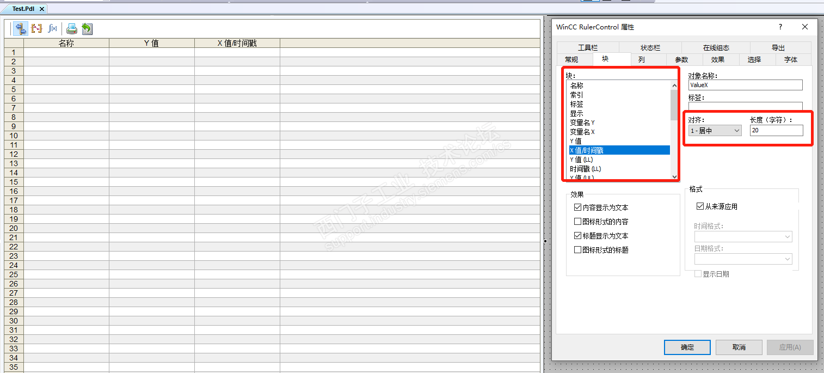Click row header number 1 in the table
This screenshot has width=824, height=373.
pyautogui.click(x=14, y=52)
